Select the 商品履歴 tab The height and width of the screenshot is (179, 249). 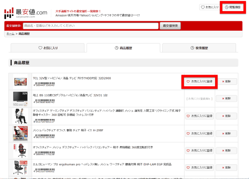(124, 48)
